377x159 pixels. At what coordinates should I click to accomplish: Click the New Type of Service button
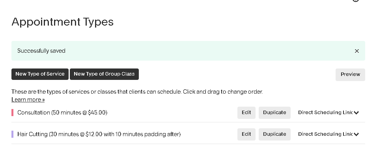[x=40, y=74]
